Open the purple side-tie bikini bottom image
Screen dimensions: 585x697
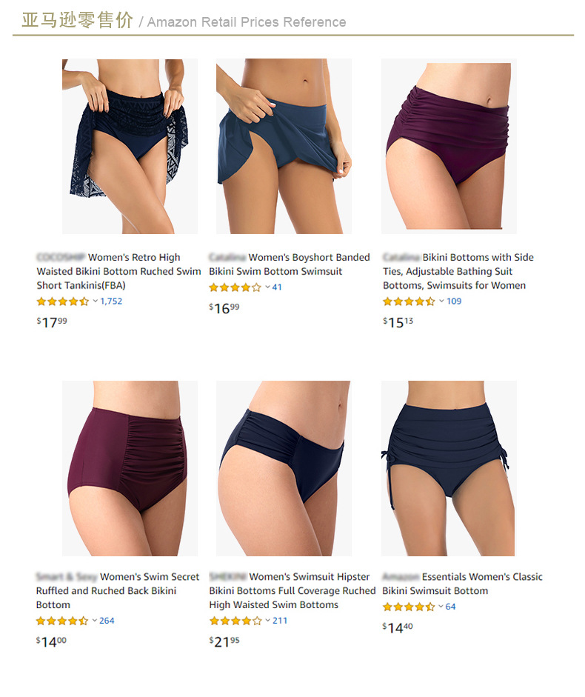(x=449, y=146)
